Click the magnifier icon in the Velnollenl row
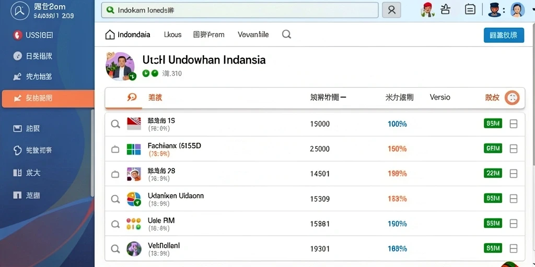535x267 pixels. pos(115,249)
